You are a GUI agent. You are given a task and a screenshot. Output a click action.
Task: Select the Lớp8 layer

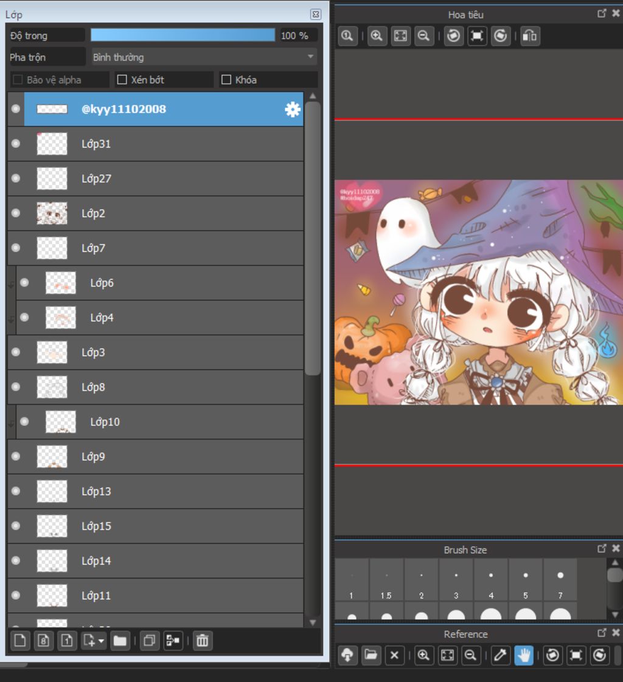155,387
